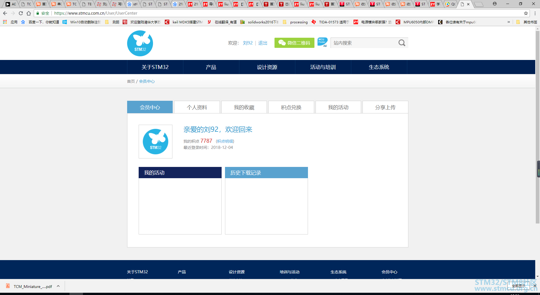Open the 电源模块哪家强 bookmark
The image size is (540, 295).
click(373, 22)
